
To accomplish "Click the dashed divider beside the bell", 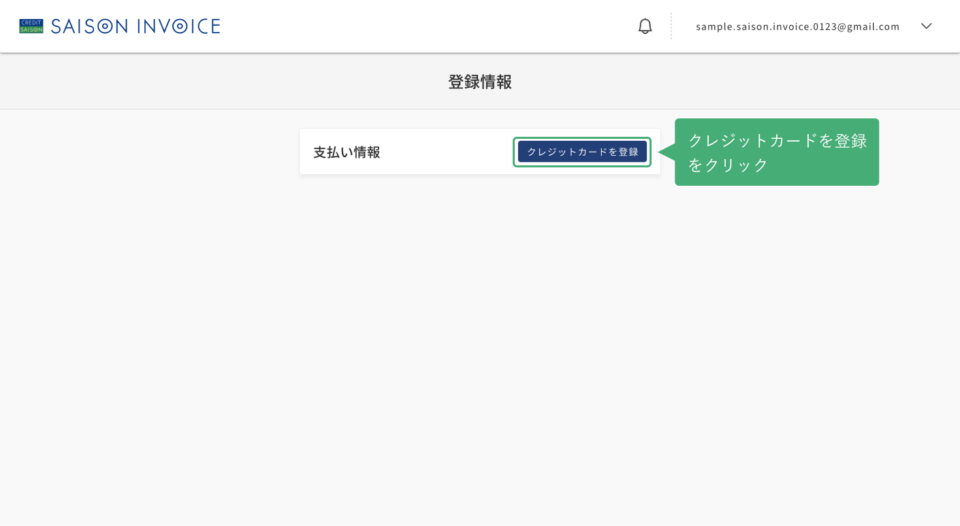I will click(671, 27).
